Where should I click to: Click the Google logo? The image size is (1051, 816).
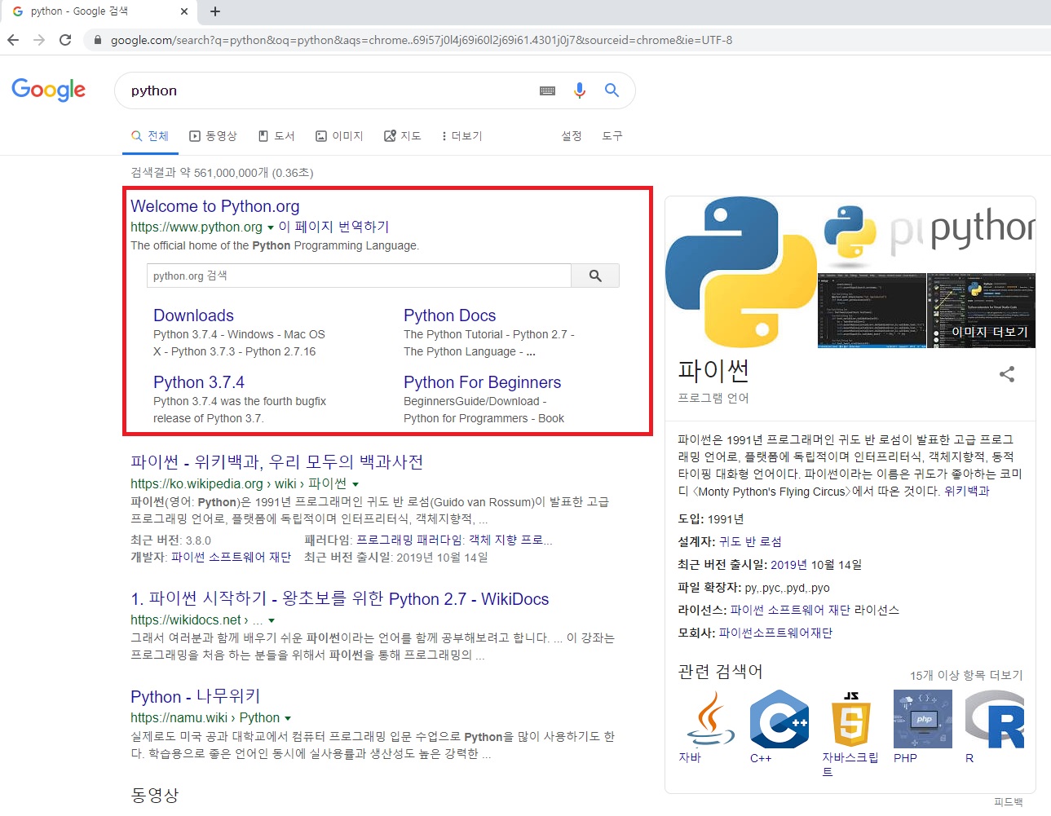pos(48,90)
